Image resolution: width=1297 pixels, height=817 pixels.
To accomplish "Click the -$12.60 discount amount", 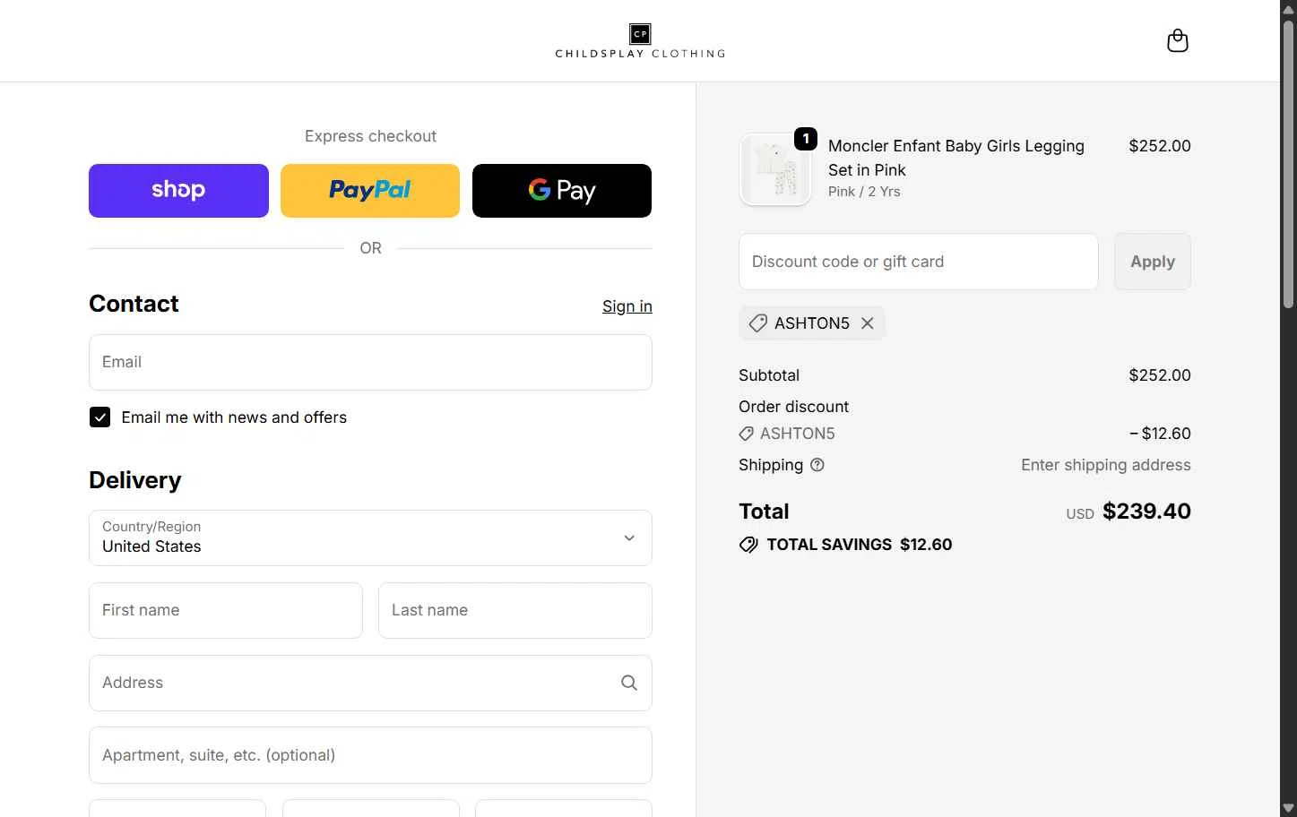I will (1160, 434).
